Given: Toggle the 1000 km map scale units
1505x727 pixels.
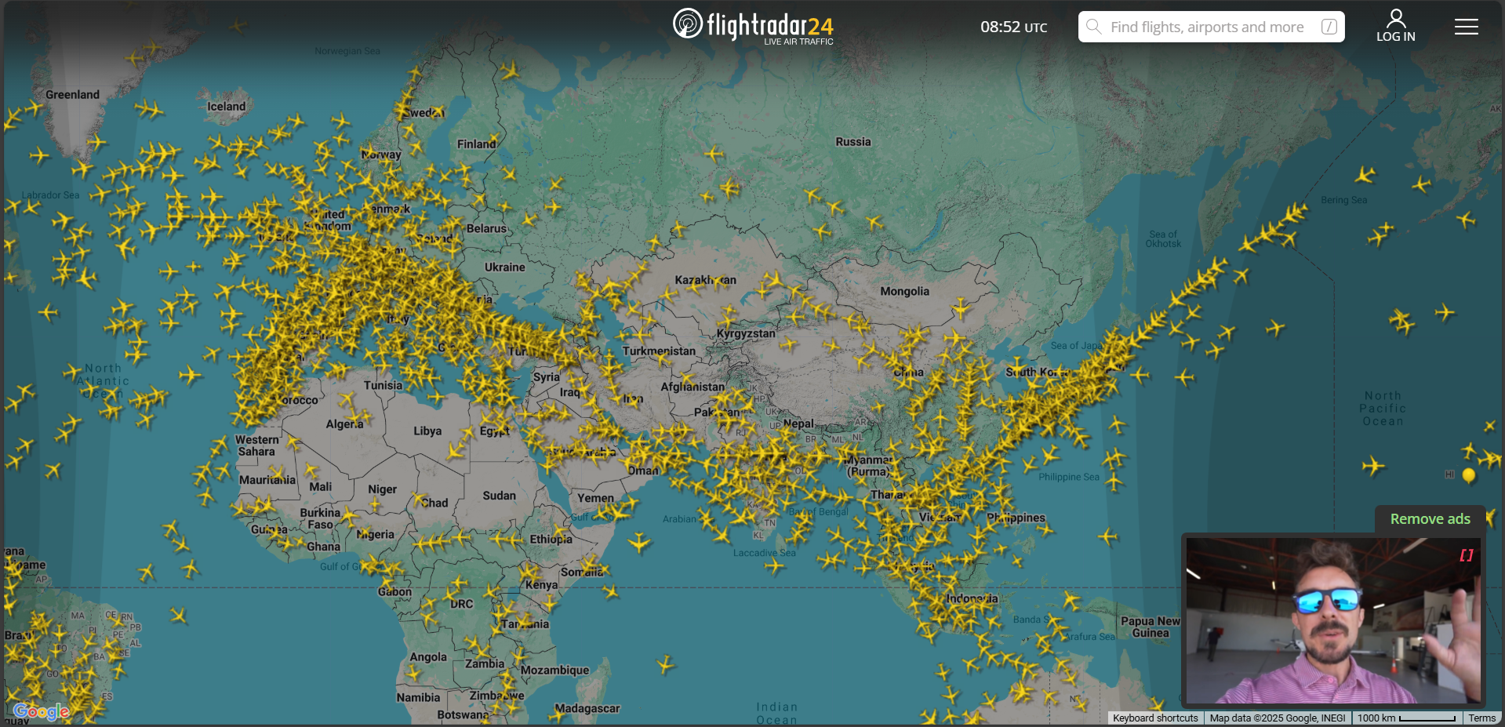Looking at the screenshot, I should pos(1405,718).
